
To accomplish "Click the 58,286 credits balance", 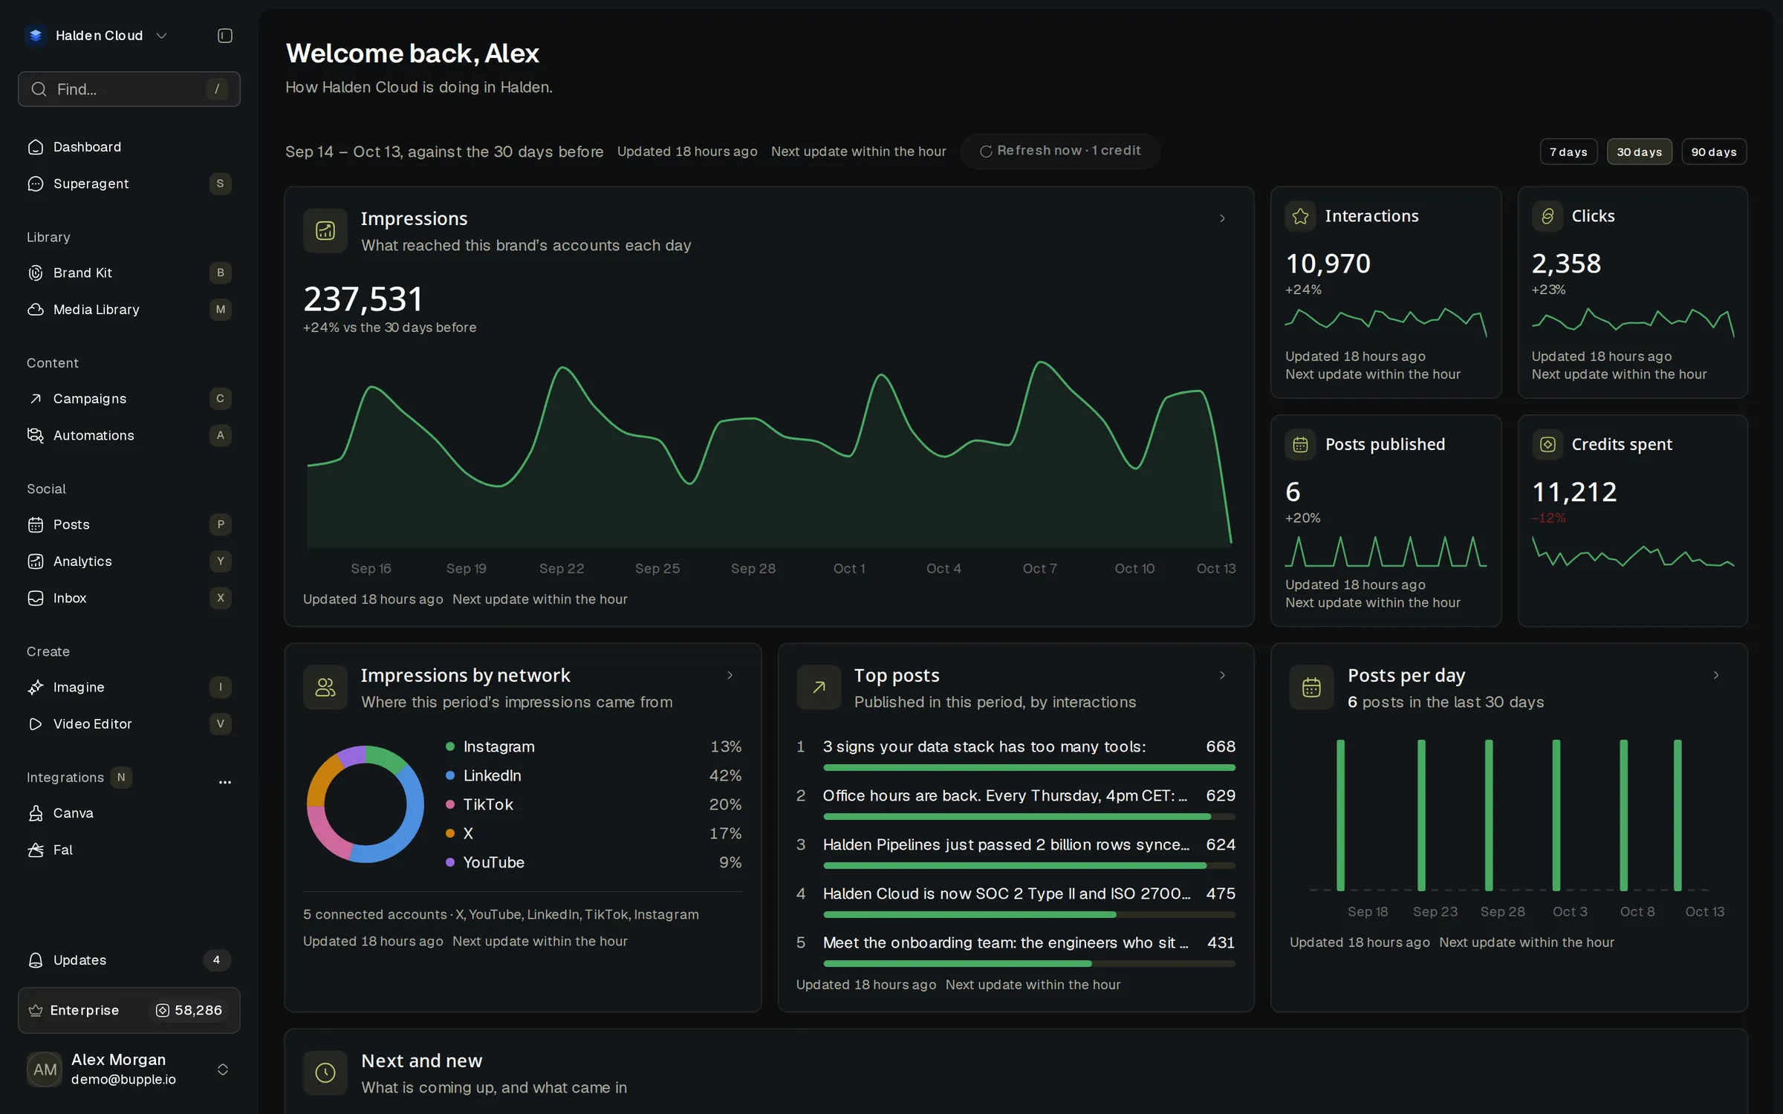I will (189, 1010).
